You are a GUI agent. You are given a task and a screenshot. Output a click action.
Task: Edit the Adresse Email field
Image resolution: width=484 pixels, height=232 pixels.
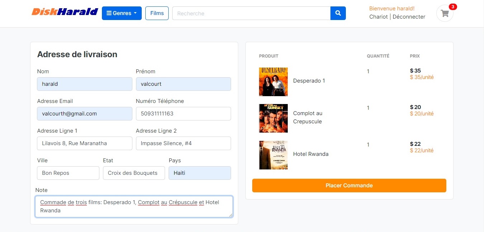(85, 114)
